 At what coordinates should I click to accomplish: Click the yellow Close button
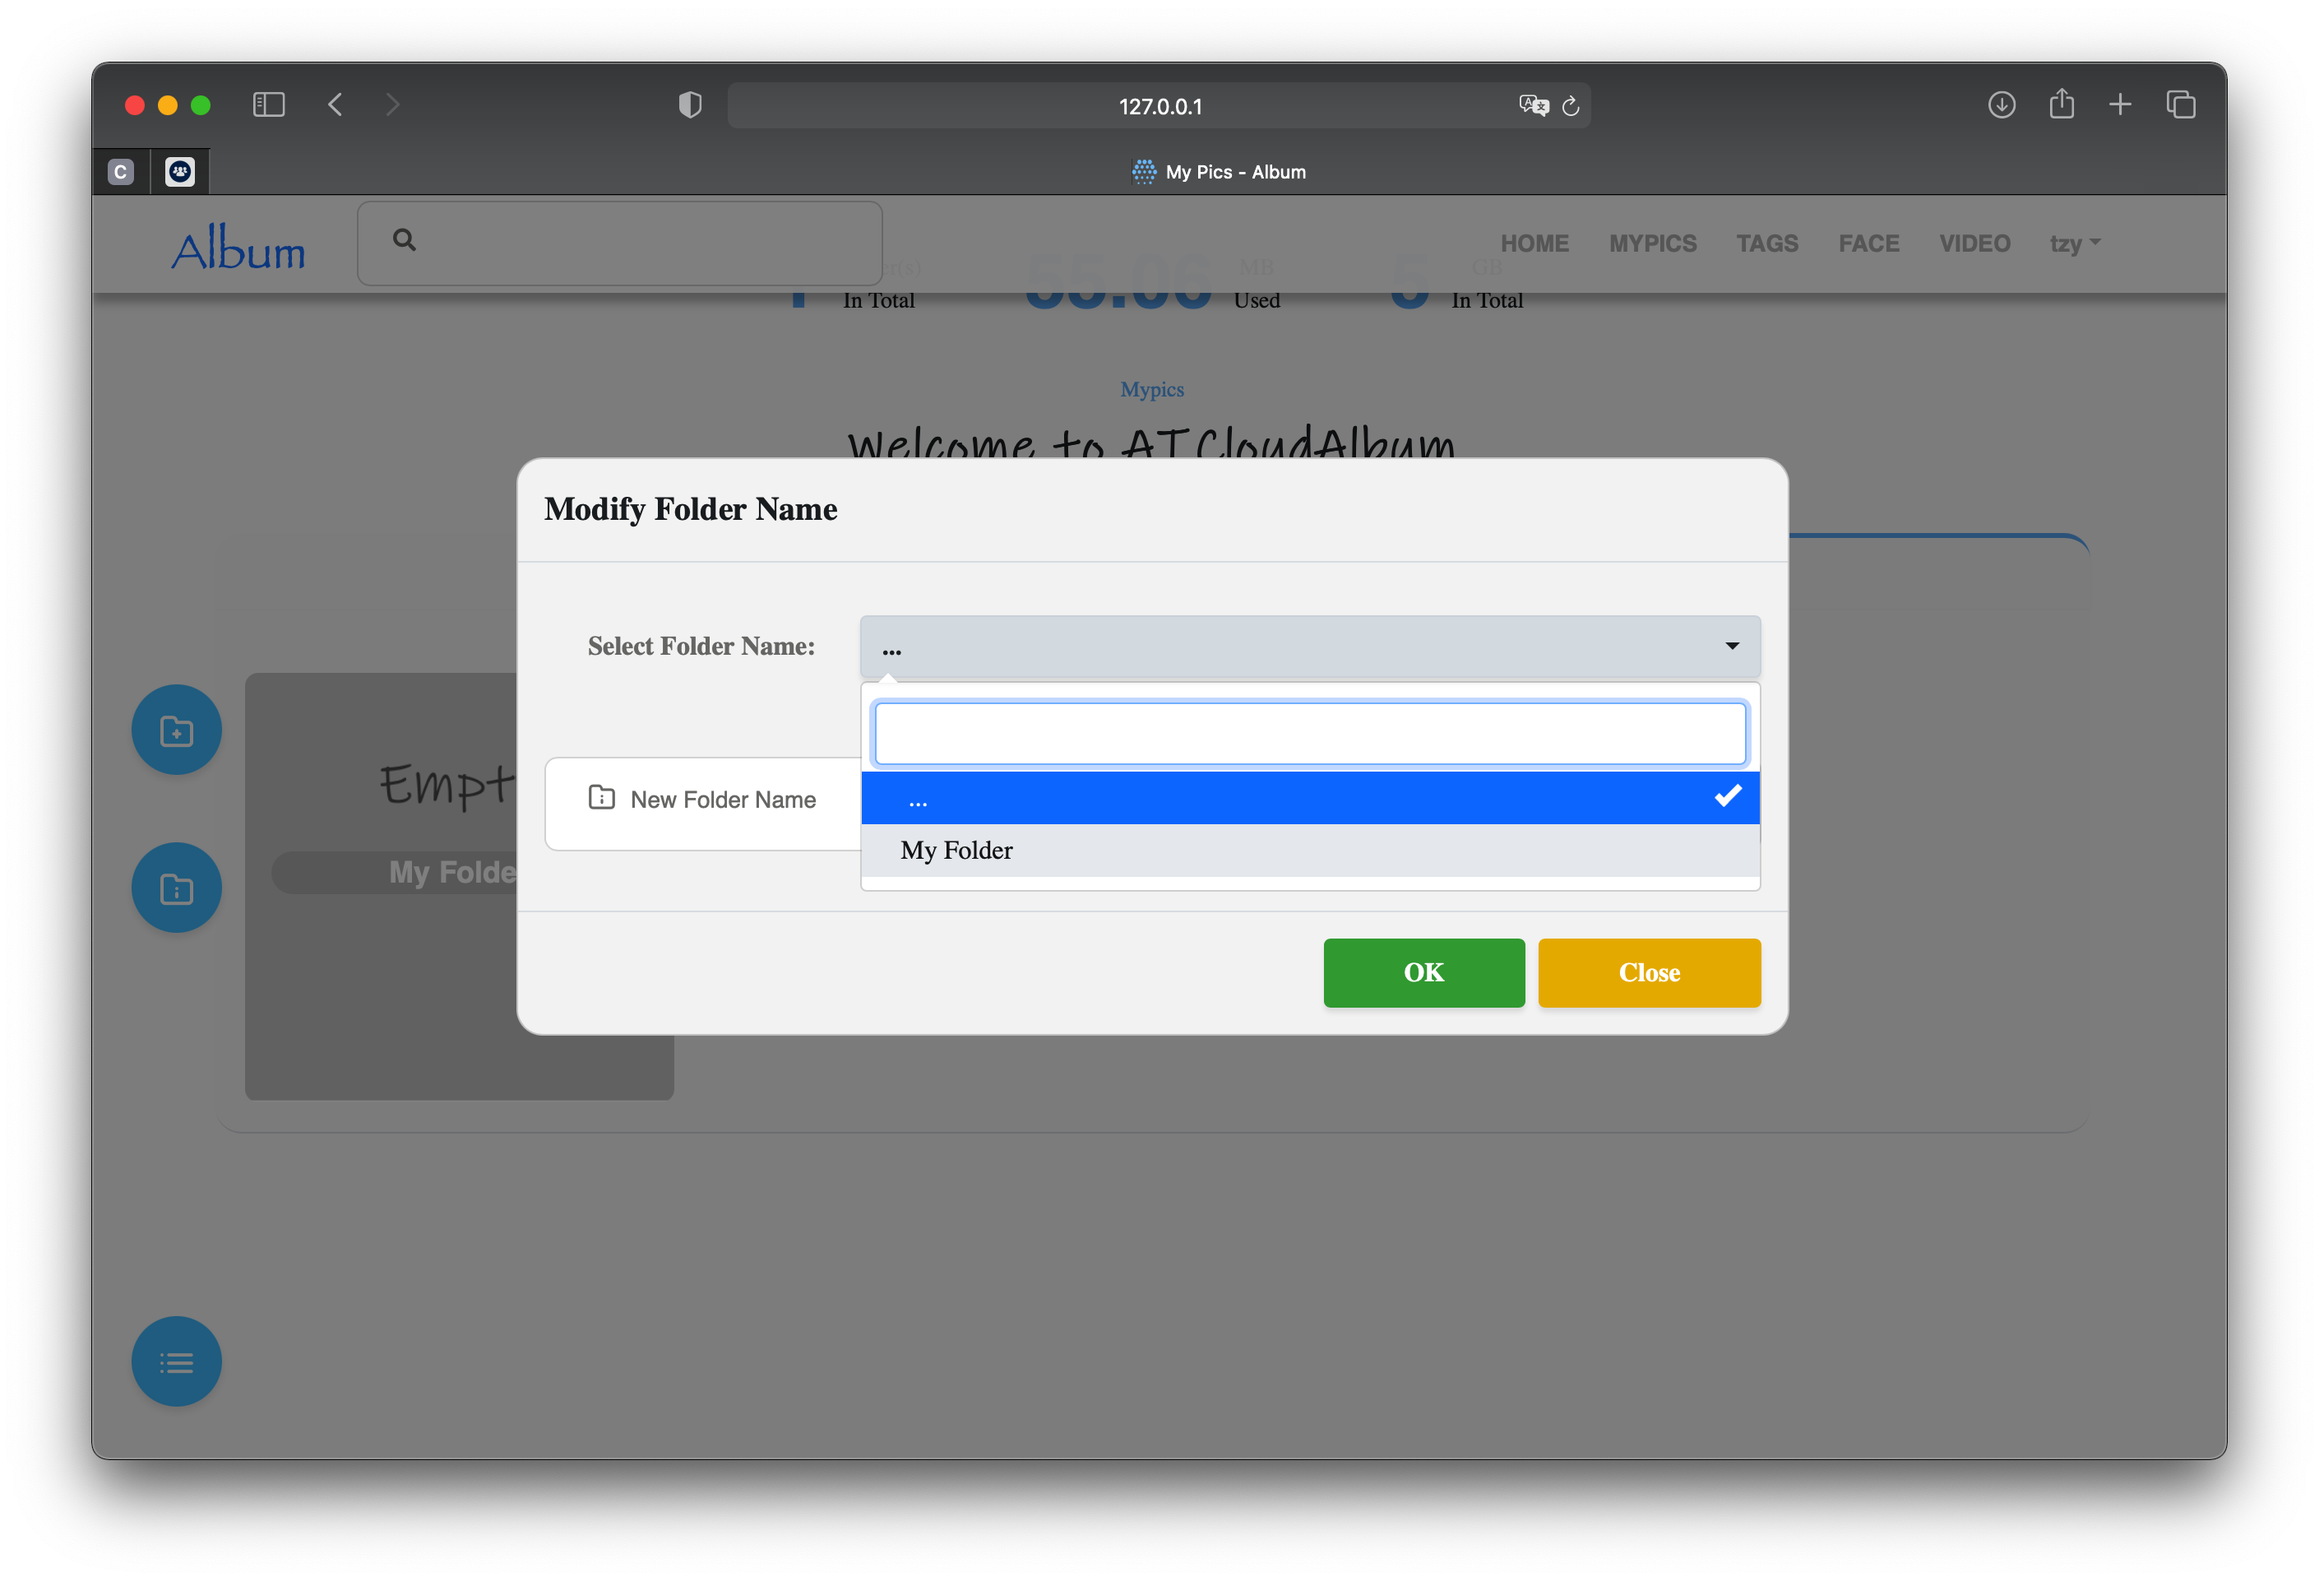pos(1649,972)
